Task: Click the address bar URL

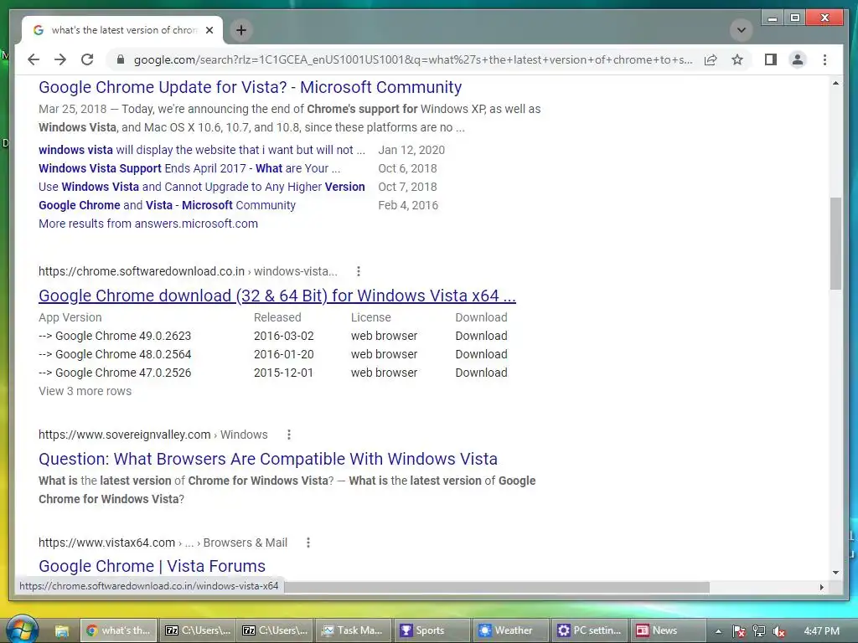Action: [412, 59]
